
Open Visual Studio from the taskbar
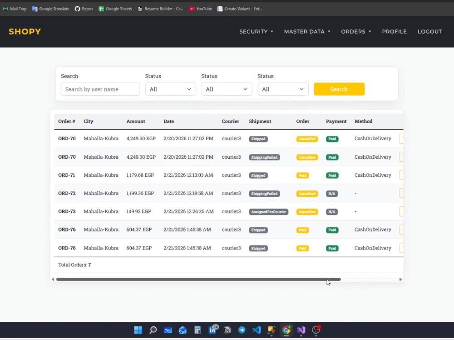click(301, 330)
